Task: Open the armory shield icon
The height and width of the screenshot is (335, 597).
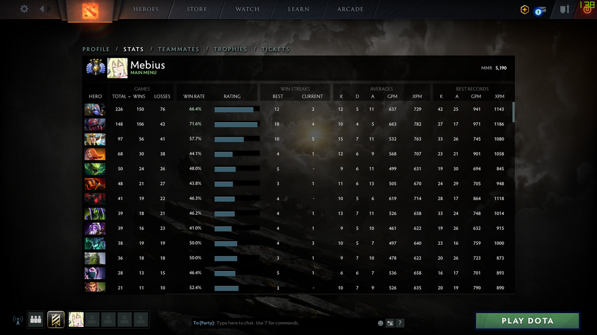Action: 564,9
